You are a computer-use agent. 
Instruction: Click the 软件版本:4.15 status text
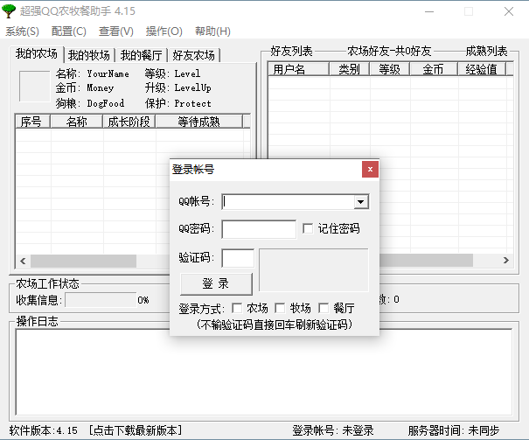[43, 430]
